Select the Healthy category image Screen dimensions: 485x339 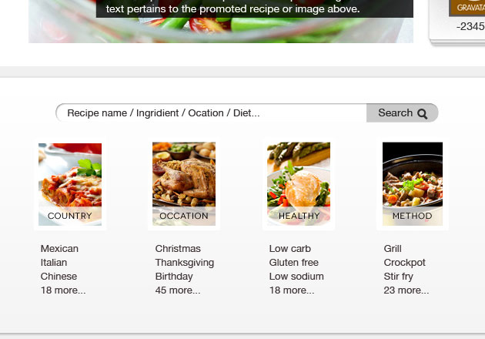[299, 184]
